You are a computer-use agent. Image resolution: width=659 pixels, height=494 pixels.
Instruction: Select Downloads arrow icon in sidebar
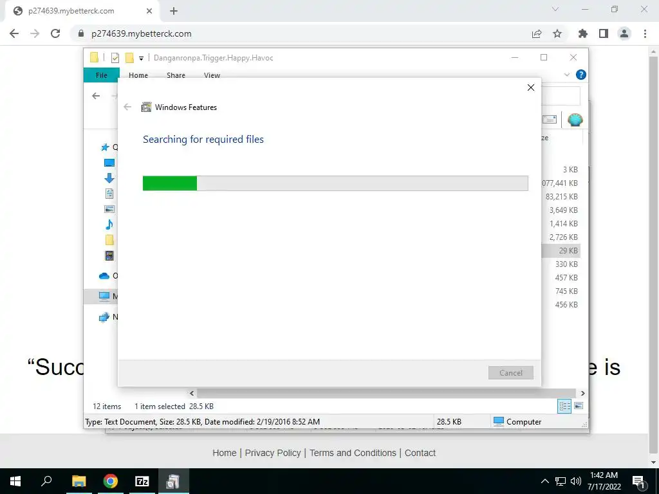(x=109, y=178)
